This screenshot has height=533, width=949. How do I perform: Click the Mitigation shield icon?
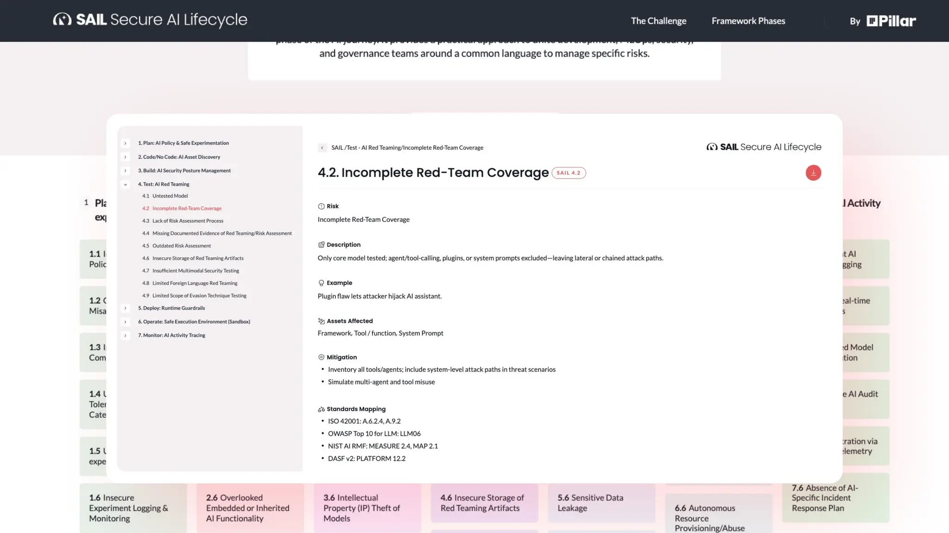coord(321,357)
